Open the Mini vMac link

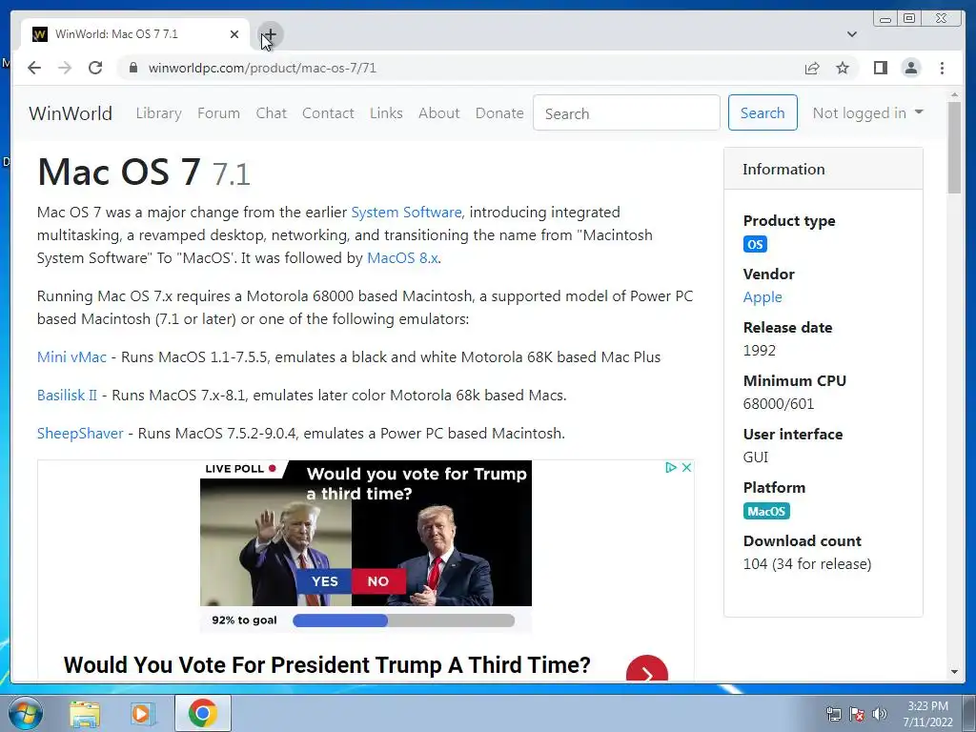(x=71, y=357)
